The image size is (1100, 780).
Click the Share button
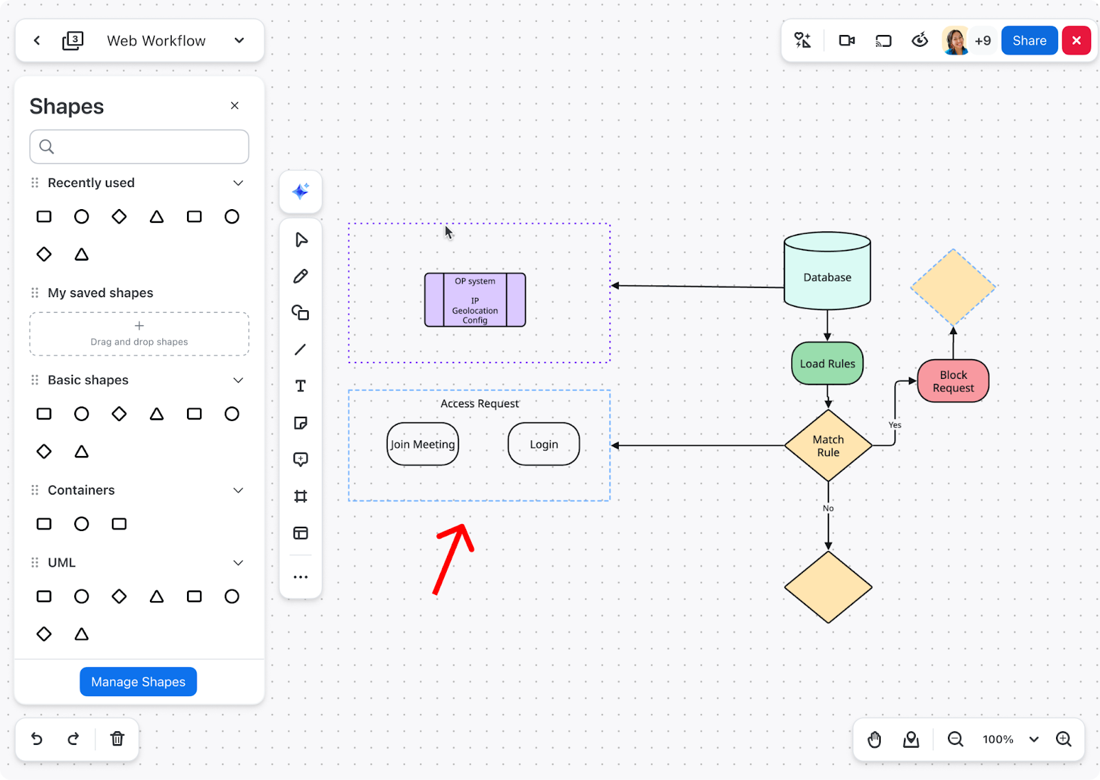pos(1028,41)
